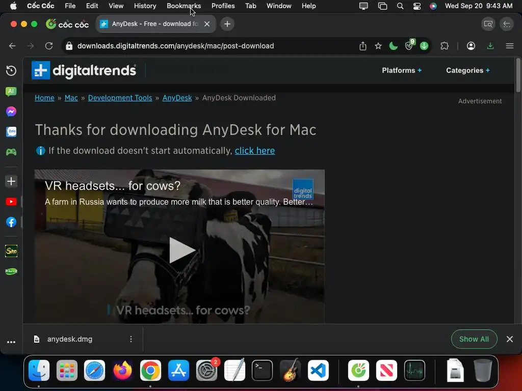Play the VR headsets for cows video
522x391 pixels.
(181, 250)
